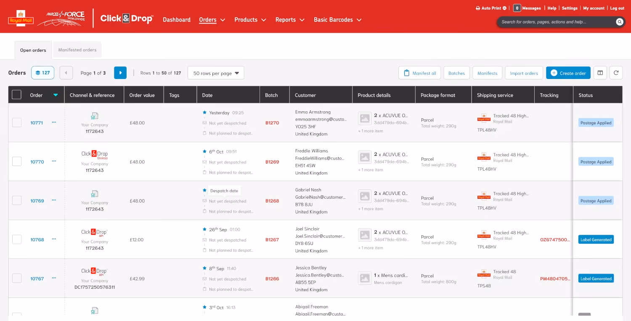This screenshot has height=321, width=631.
Task: Tick the checkbox for order 10769
Action: click(17, 200)
